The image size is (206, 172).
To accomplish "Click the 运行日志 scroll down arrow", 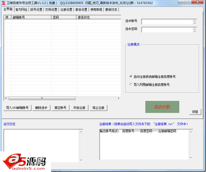I will [81, 160].
